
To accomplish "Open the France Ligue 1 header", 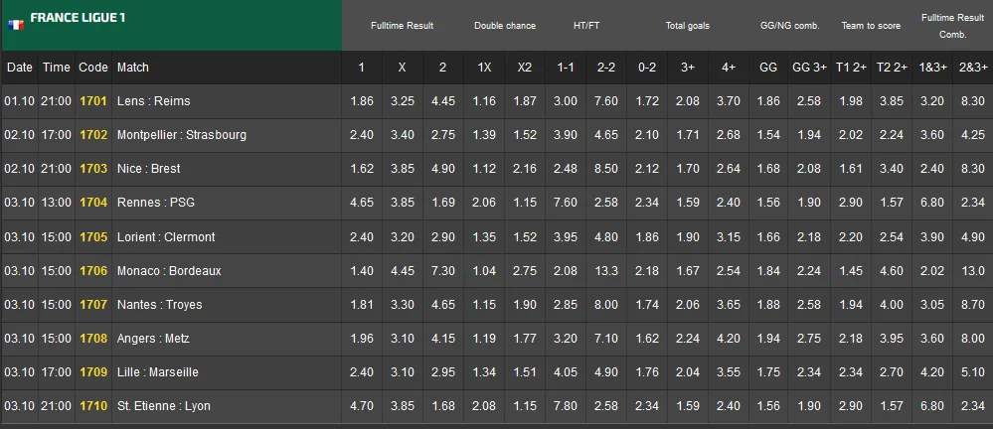I will click(x=78, y=18).
